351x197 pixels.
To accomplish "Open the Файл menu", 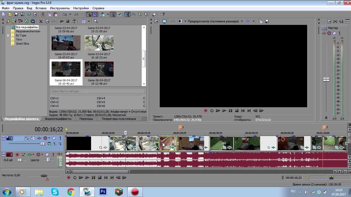I will tap(5, 8).
